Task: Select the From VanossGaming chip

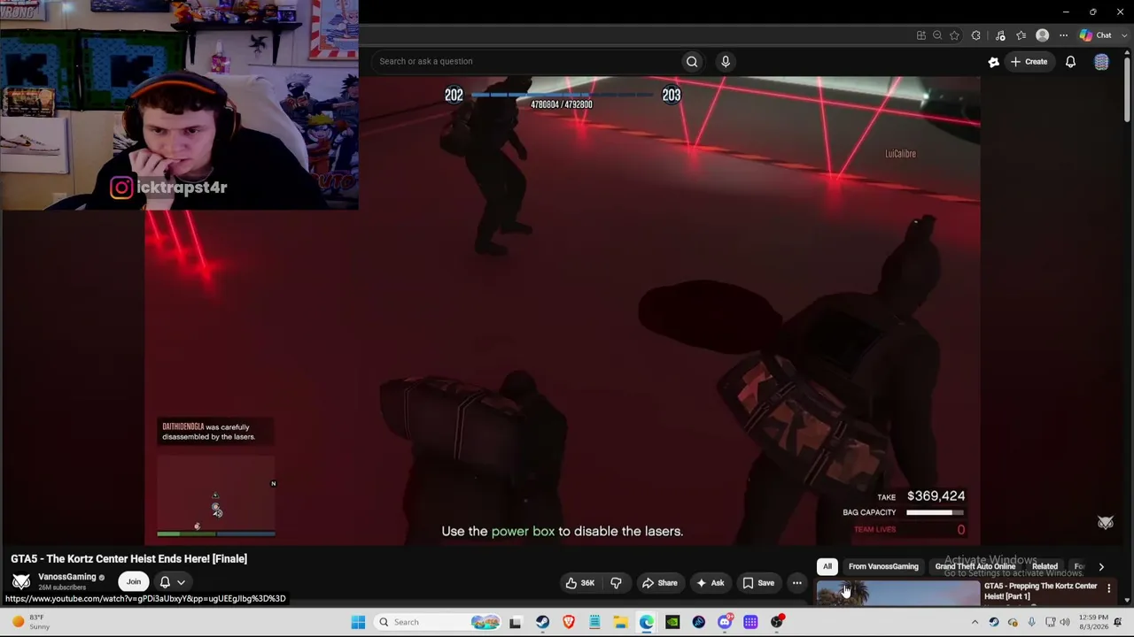Action: [x=883, y=567]
